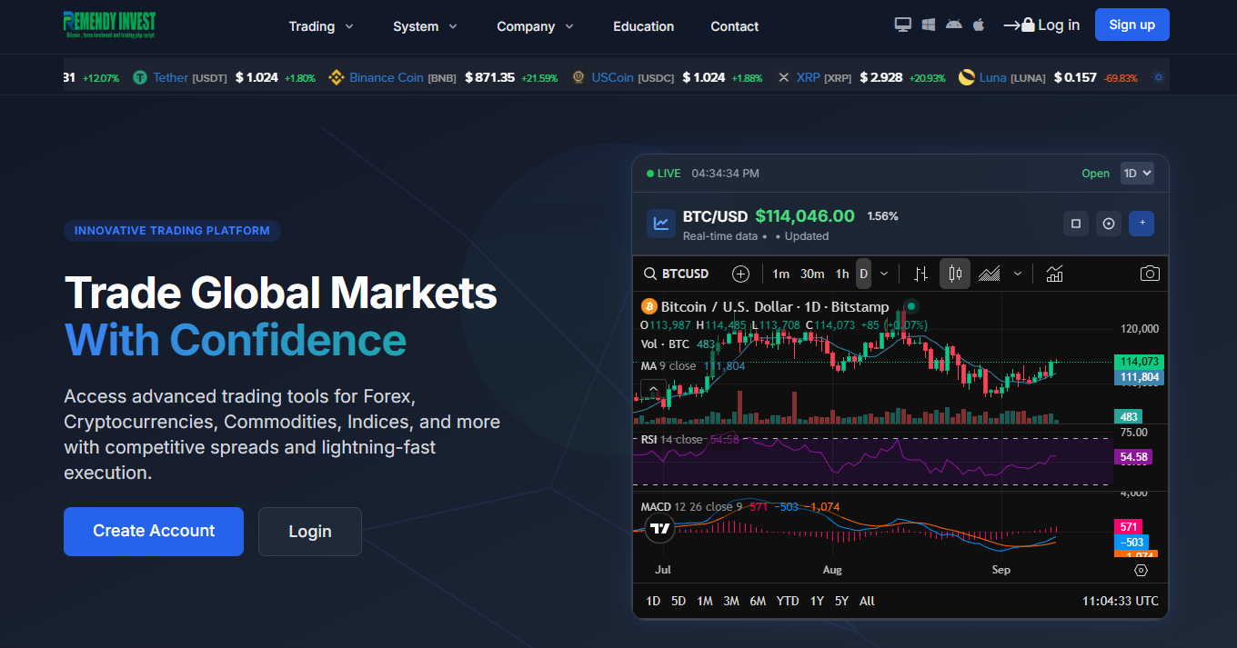Click the blue plus button in chart header

click(x=1141, y=224)
